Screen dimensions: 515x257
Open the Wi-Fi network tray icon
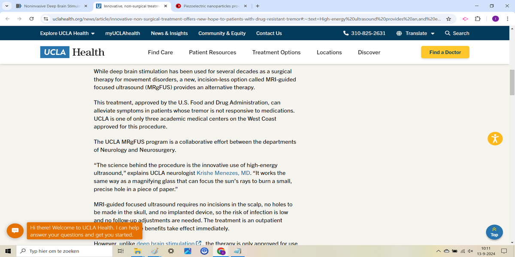pyautogui.click(x=463, y=251)
